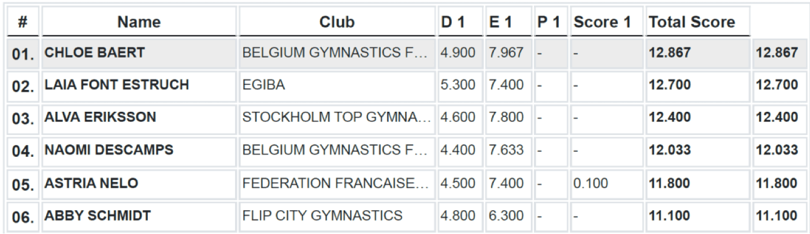The width and height of the screenshot is (810, 234).
Task: Sort by the D 1 column header
Action: point(458,22)
